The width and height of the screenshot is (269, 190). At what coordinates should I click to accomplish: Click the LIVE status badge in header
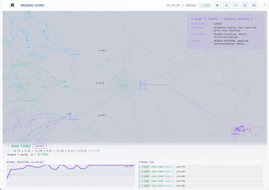pos(205,5)
